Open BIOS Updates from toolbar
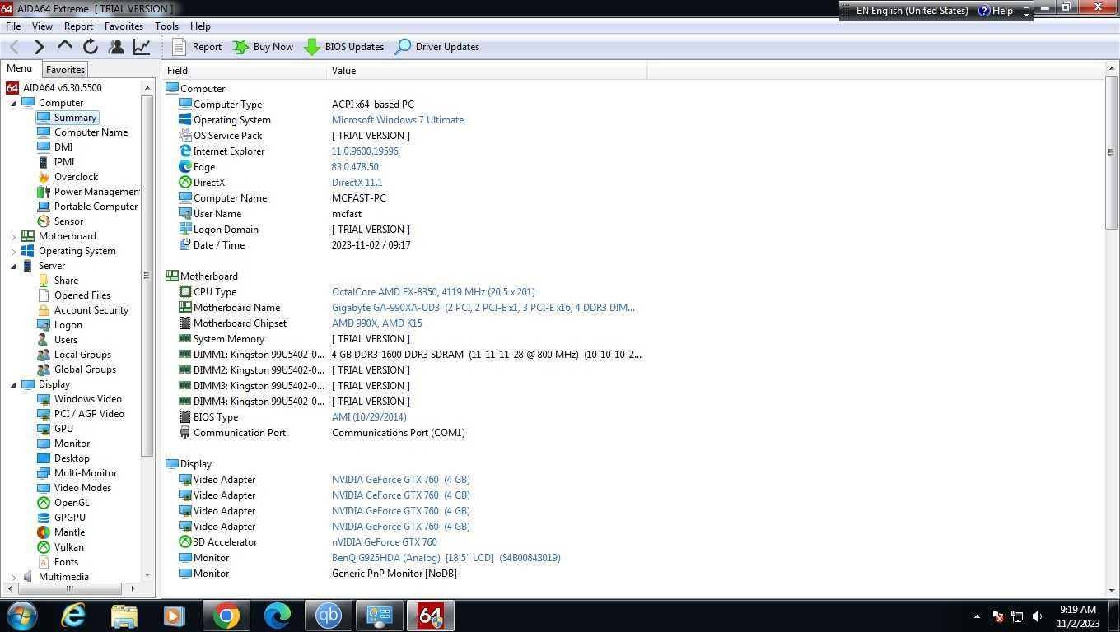This screenshot has width=1120, height=632. [x=343, y=47]
